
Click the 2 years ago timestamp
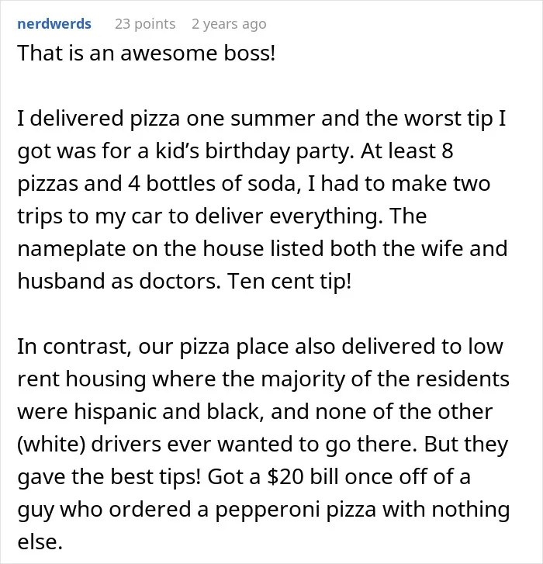(229, 24)
